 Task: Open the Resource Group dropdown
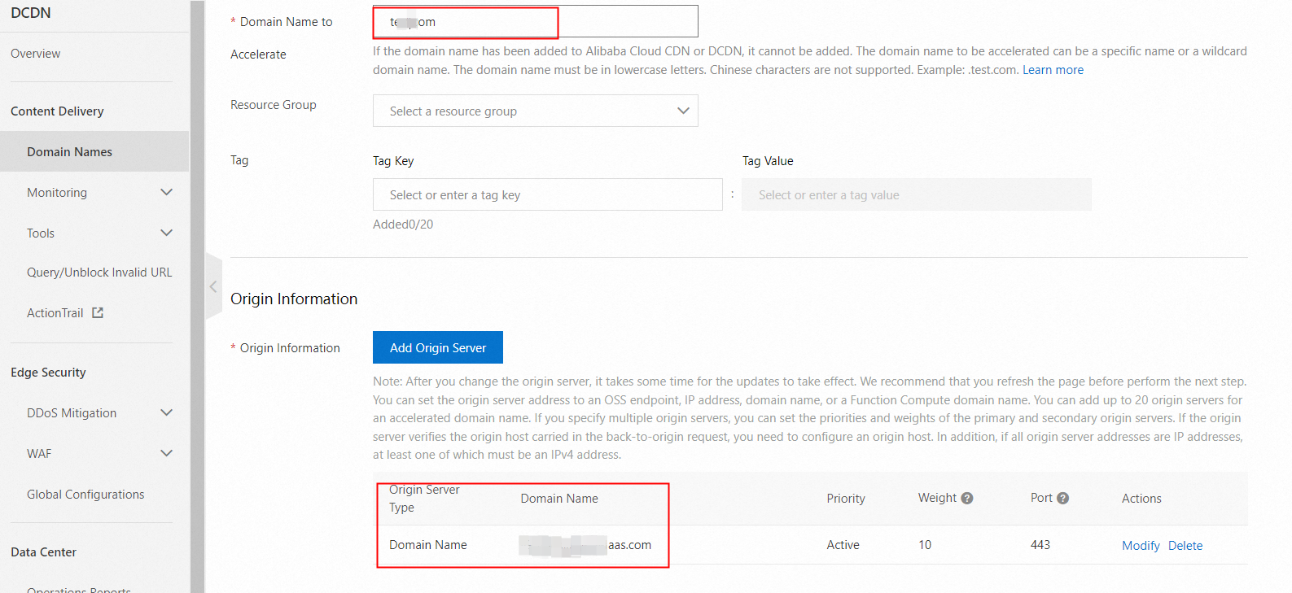pos(535,111)
